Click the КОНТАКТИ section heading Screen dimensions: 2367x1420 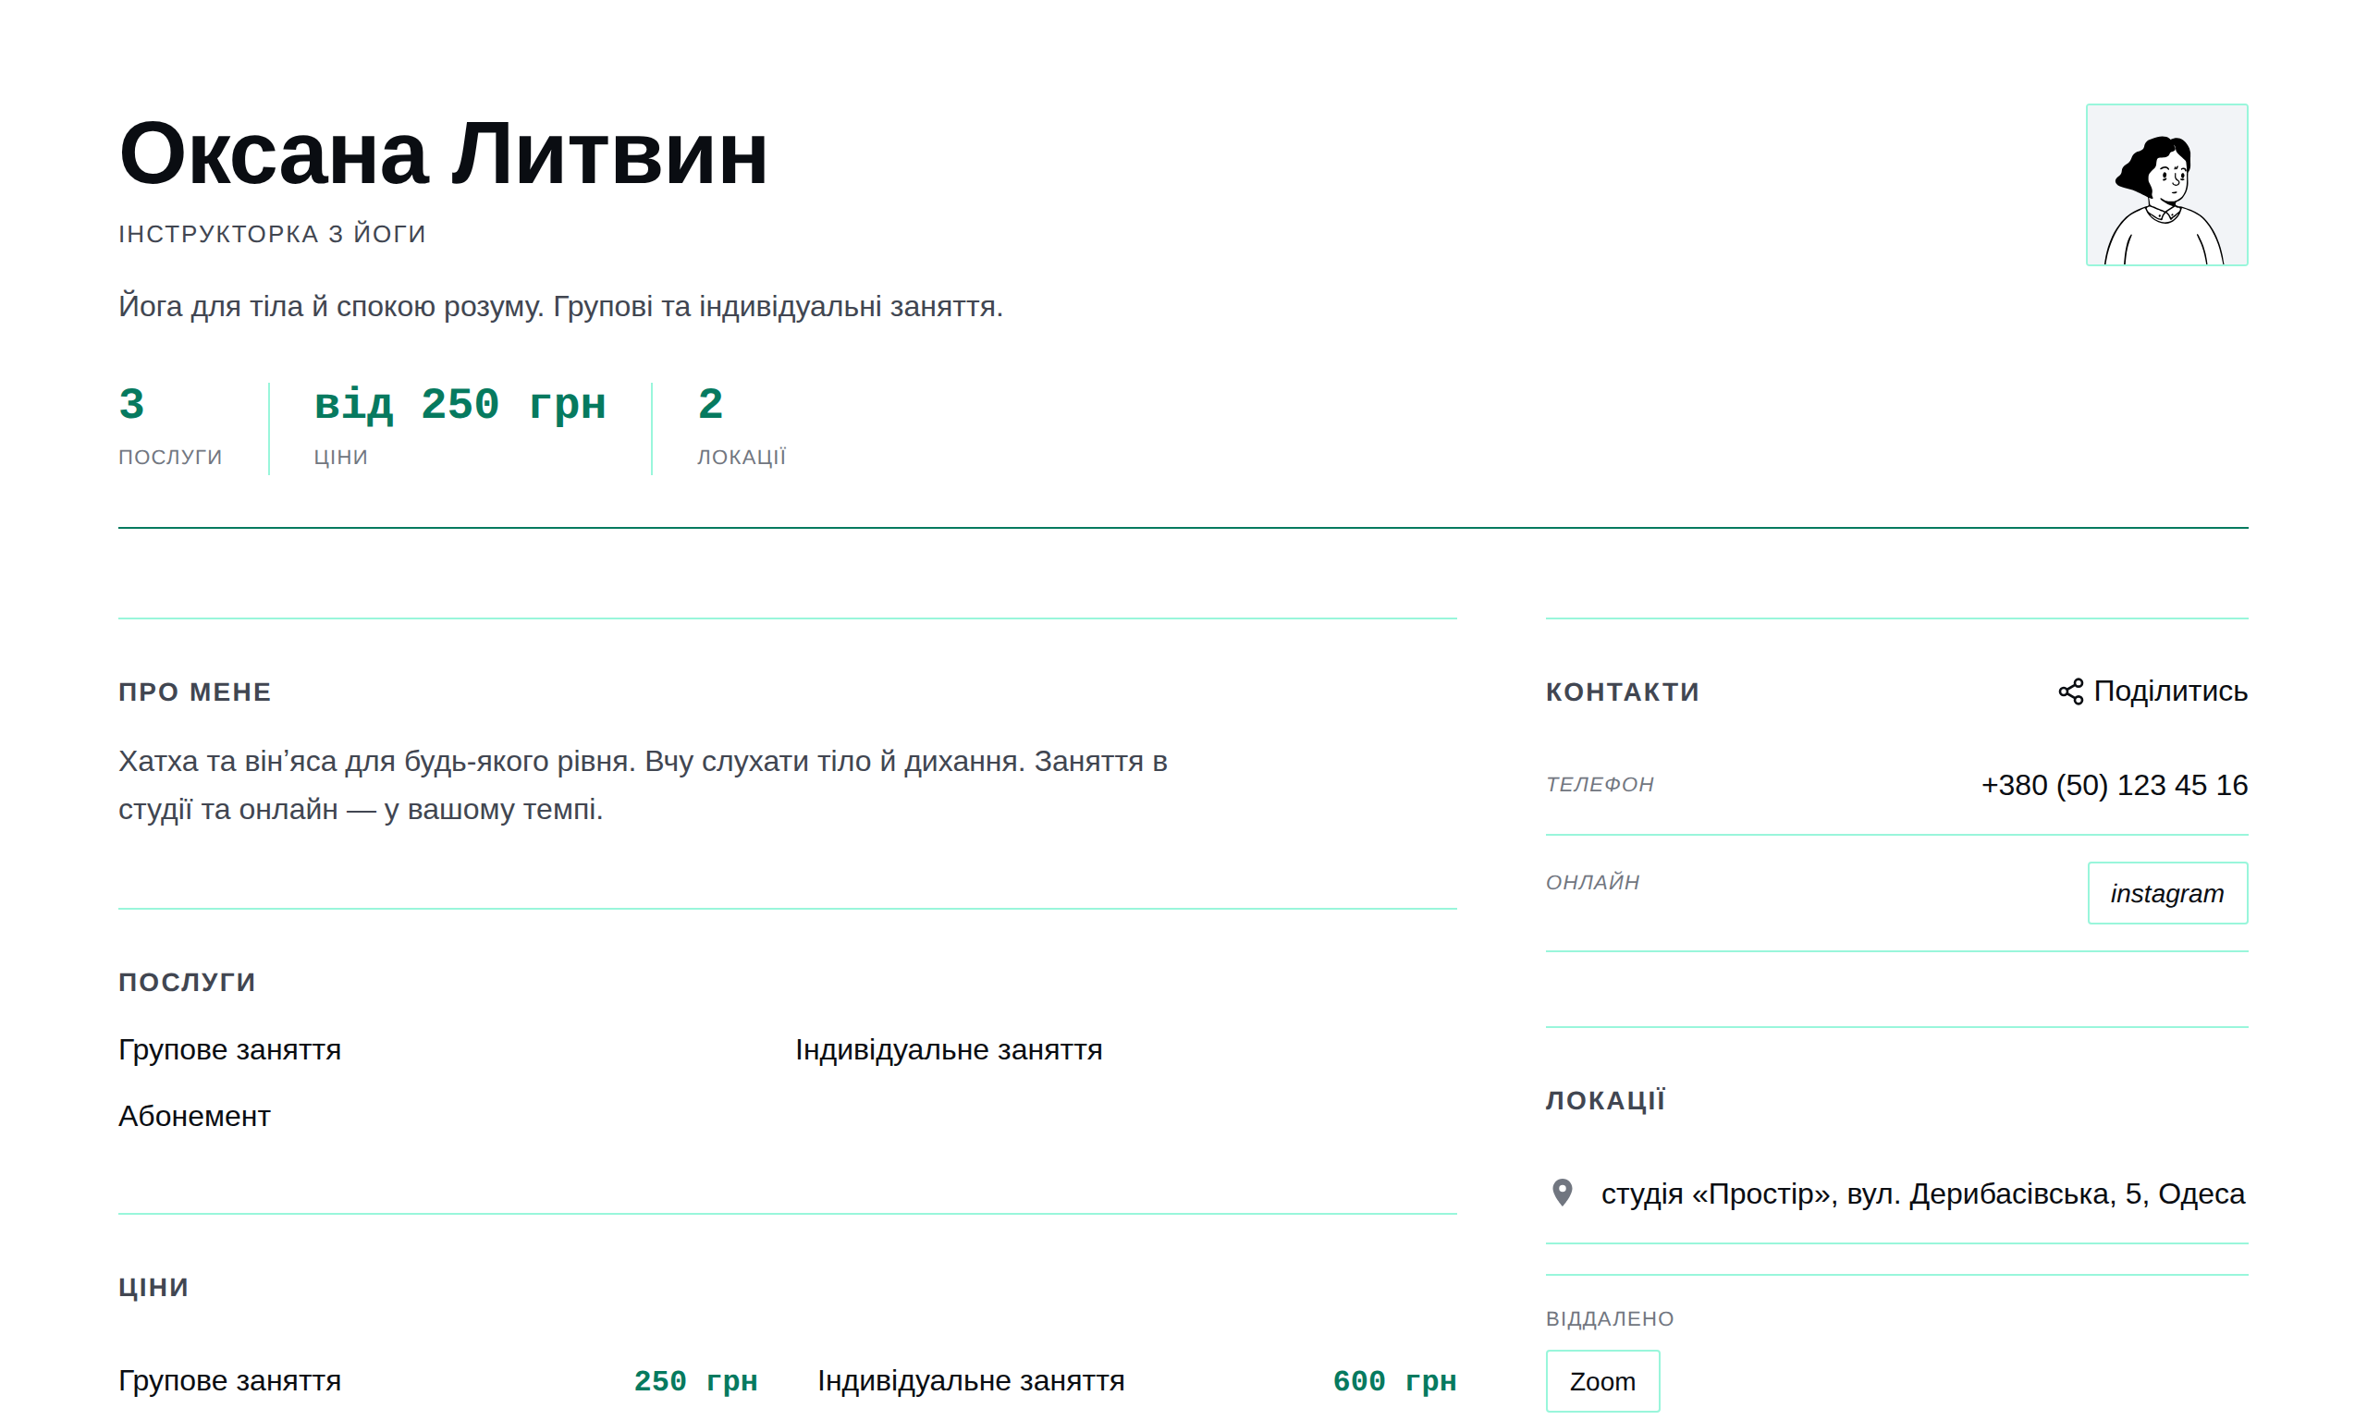coord(1623,692)
